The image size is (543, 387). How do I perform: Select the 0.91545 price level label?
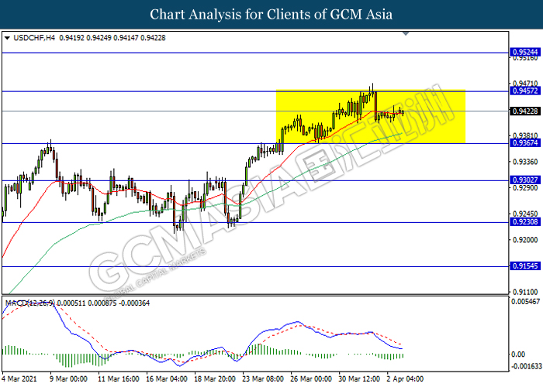525,266
